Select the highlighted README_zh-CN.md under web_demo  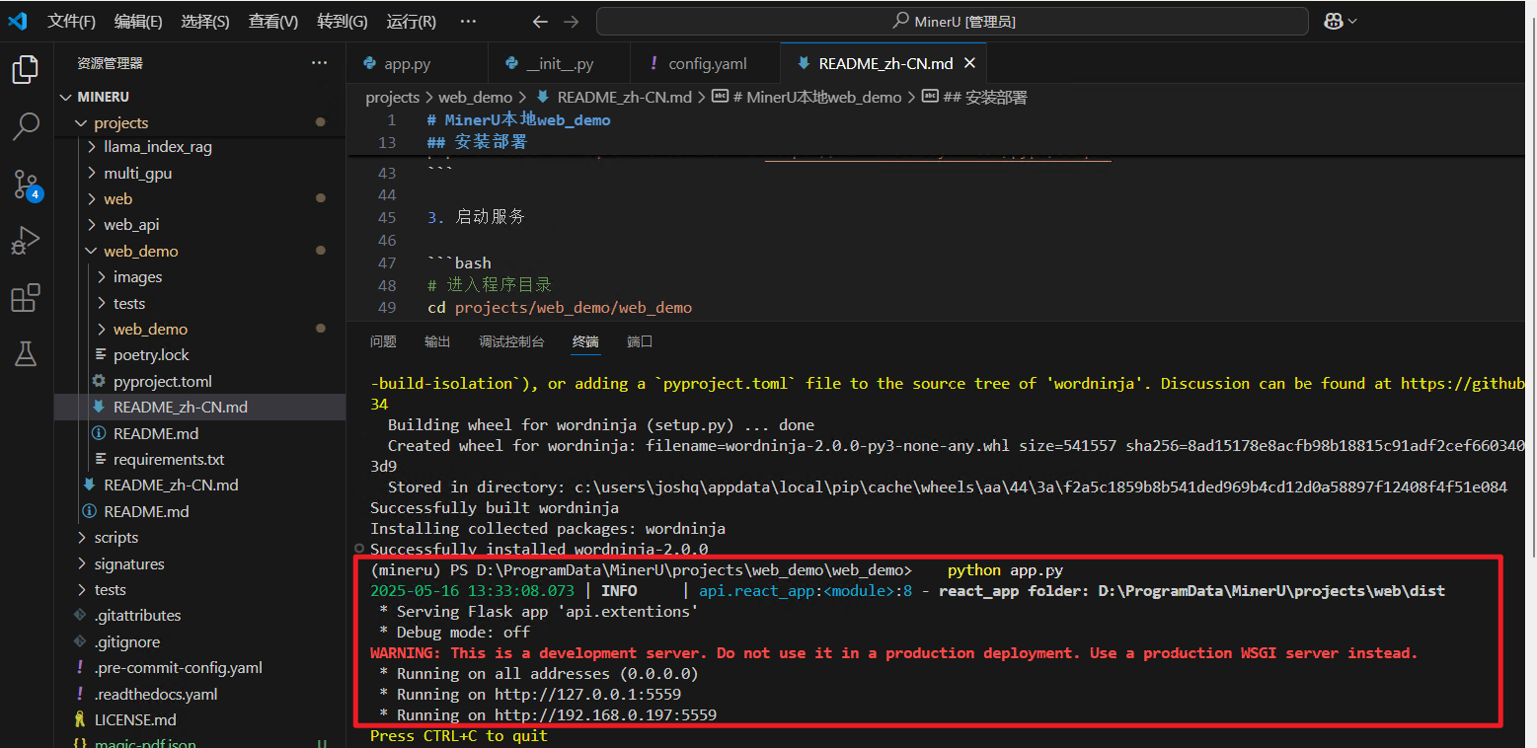click(199, 407)
